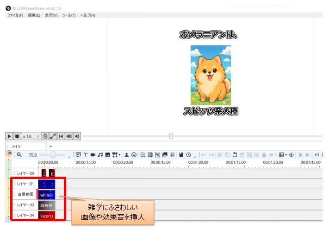Add a video item with camera icon
329x230 pixels.
click(x=93, y=155)
